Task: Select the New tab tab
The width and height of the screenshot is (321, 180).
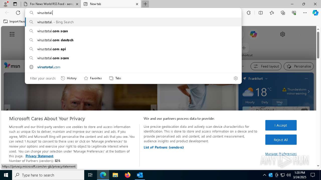Action: pyautogui.click(x=110, y=4)
